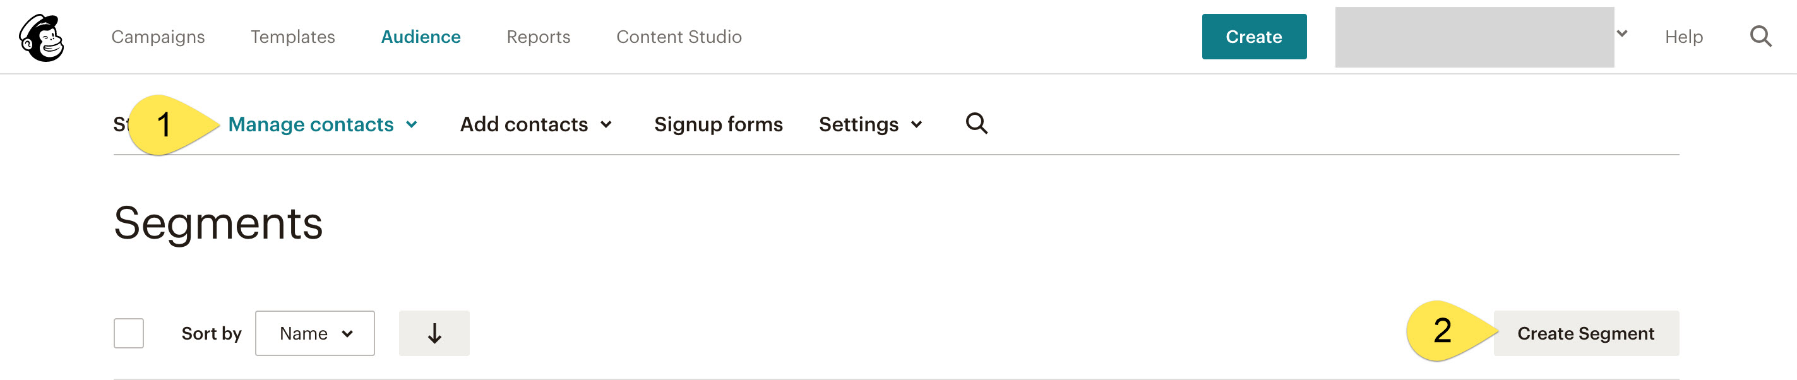The height and width of the screenshot is (380, 1797).
Task: Open the Help link
Action: (x=1683, y=37)
